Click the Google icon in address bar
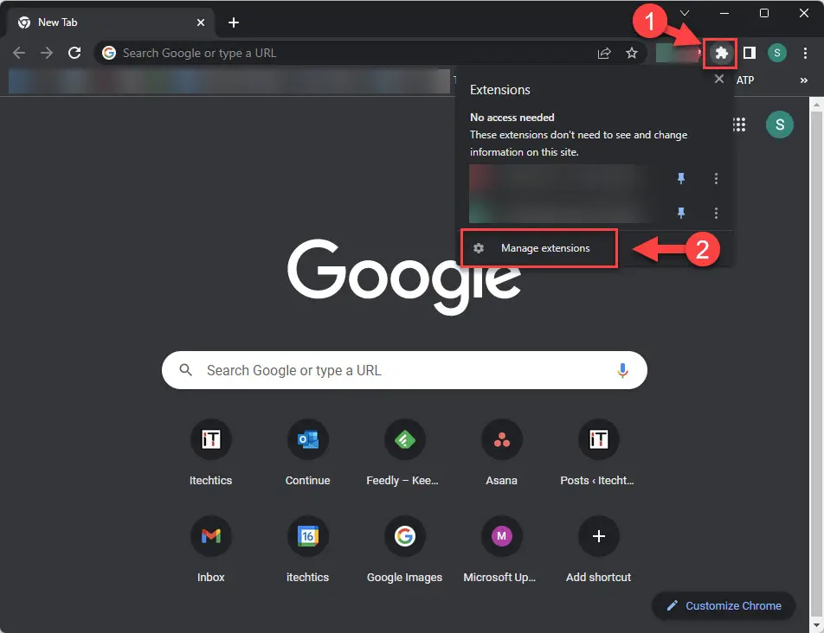The height and width of the screenshot is (633, 824). (109, 53)
